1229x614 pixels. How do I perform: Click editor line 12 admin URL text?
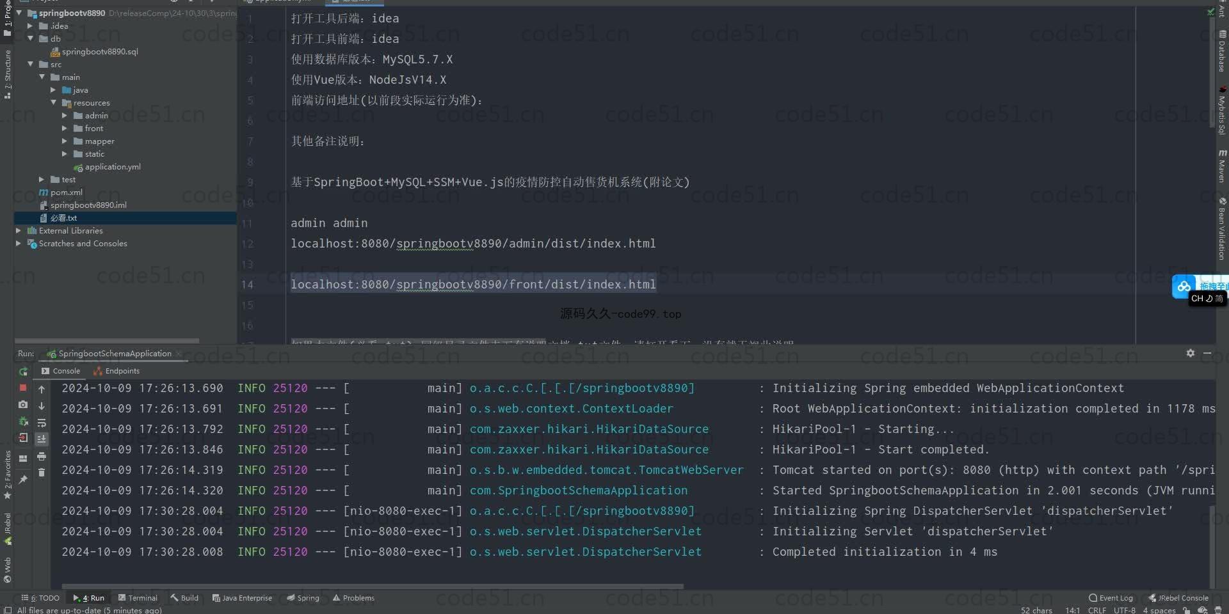point(473,244)
